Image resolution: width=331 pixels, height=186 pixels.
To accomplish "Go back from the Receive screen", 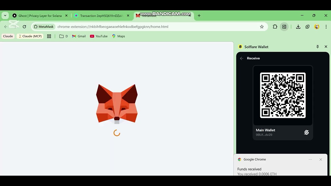I will pos(242,58).
